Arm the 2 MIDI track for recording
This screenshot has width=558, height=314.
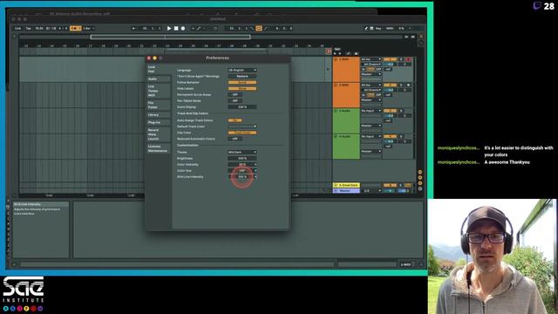[408, 85]
